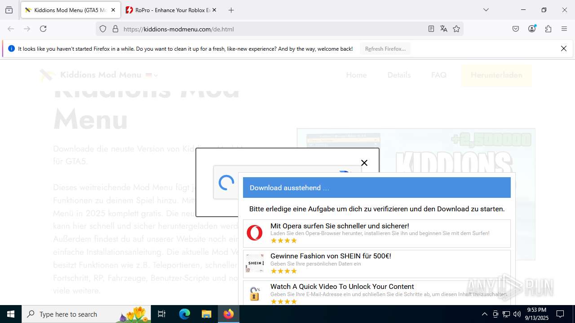Open the volume control in system tray
Viewport: 575px width, 323px height.
517,314
